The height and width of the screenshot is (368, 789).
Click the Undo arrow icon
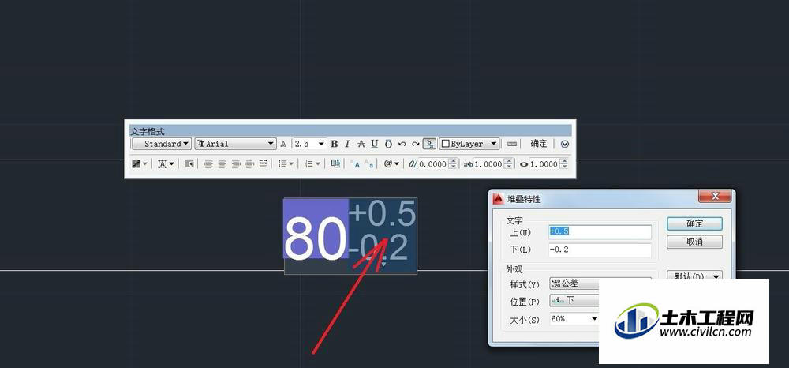402,144
